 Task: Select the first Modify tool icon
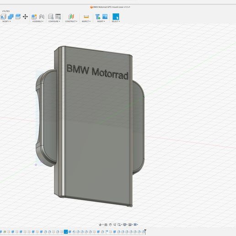click(3, 16)
